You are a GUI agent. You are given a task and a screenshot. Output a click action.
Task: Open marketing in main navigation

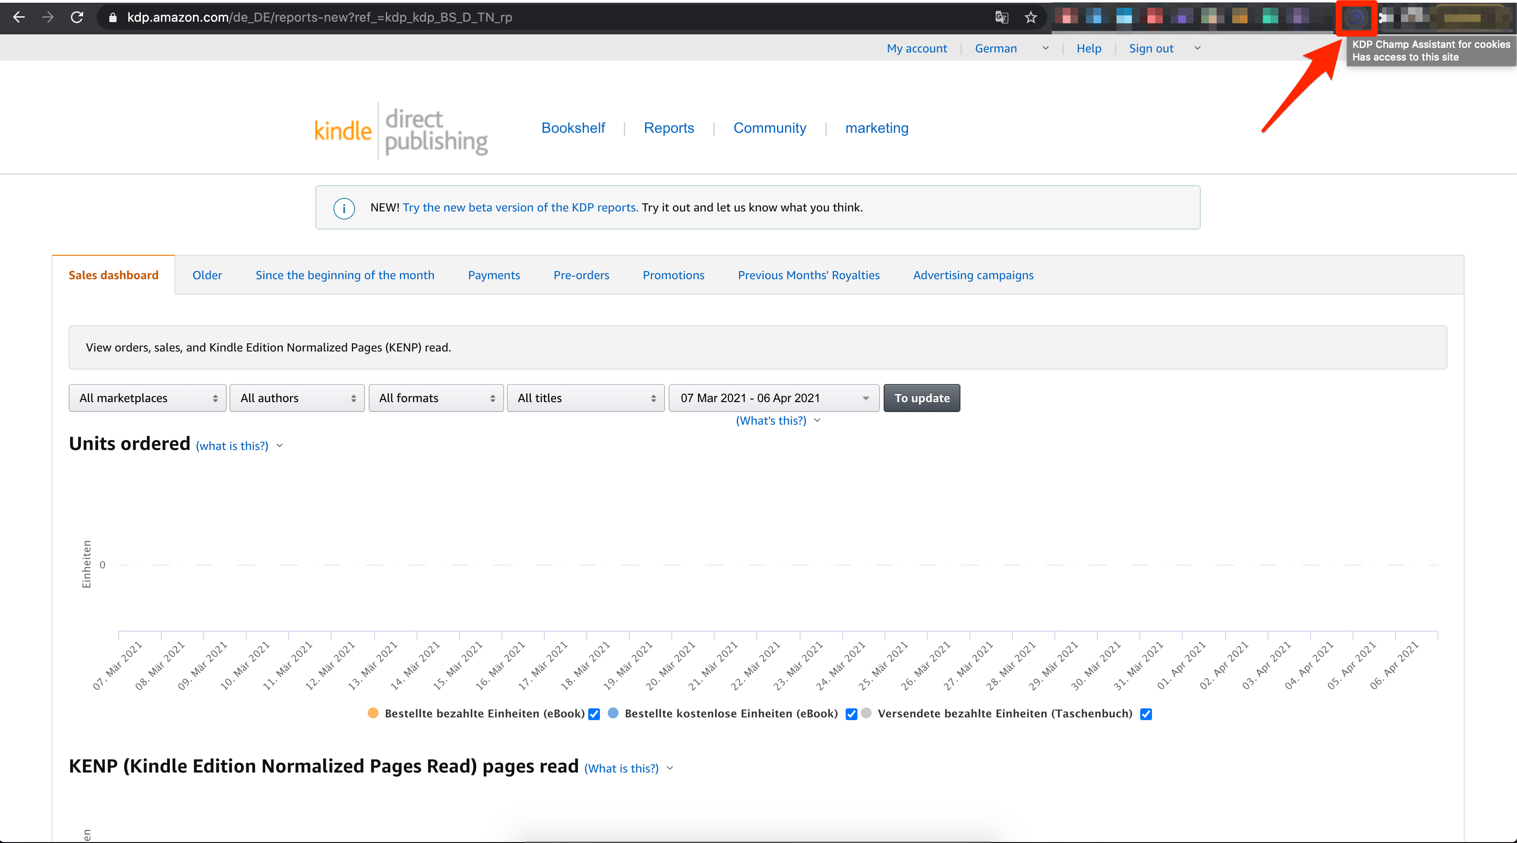877,128
